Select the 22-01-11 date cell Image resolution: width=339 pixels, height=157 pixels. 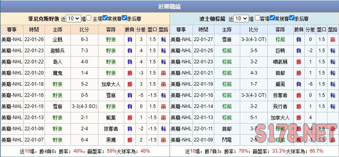click(204, 129)
